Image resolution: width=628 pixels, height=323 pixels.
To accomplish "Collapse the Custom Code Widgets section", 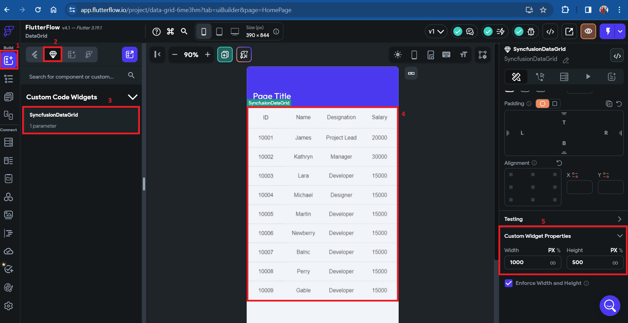I will [132, 97].
